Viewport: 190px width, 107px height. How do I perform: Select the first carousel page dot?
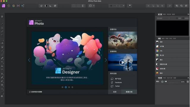click(x=63, y=87)
